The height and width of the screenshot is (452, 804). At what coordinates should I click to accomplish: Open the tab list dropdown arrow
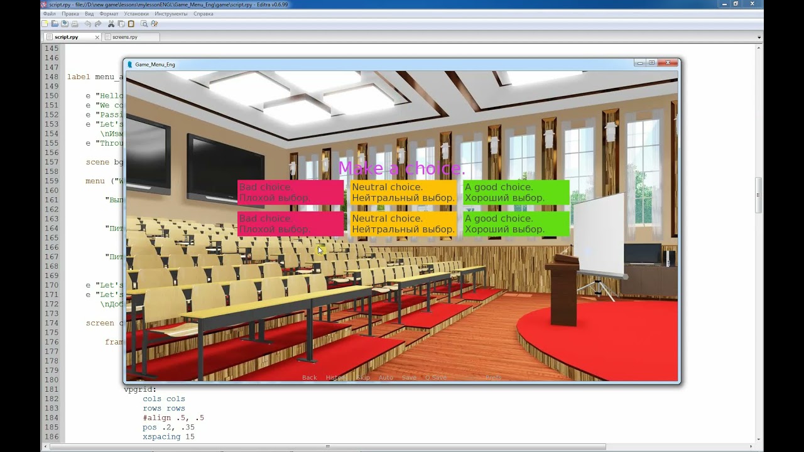(x=759, y=38)
